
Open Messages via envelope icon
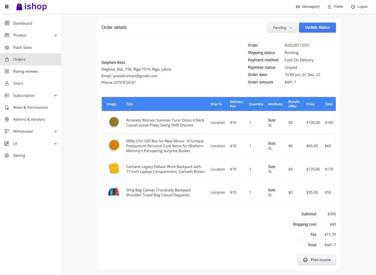click(x=298, y=7)
